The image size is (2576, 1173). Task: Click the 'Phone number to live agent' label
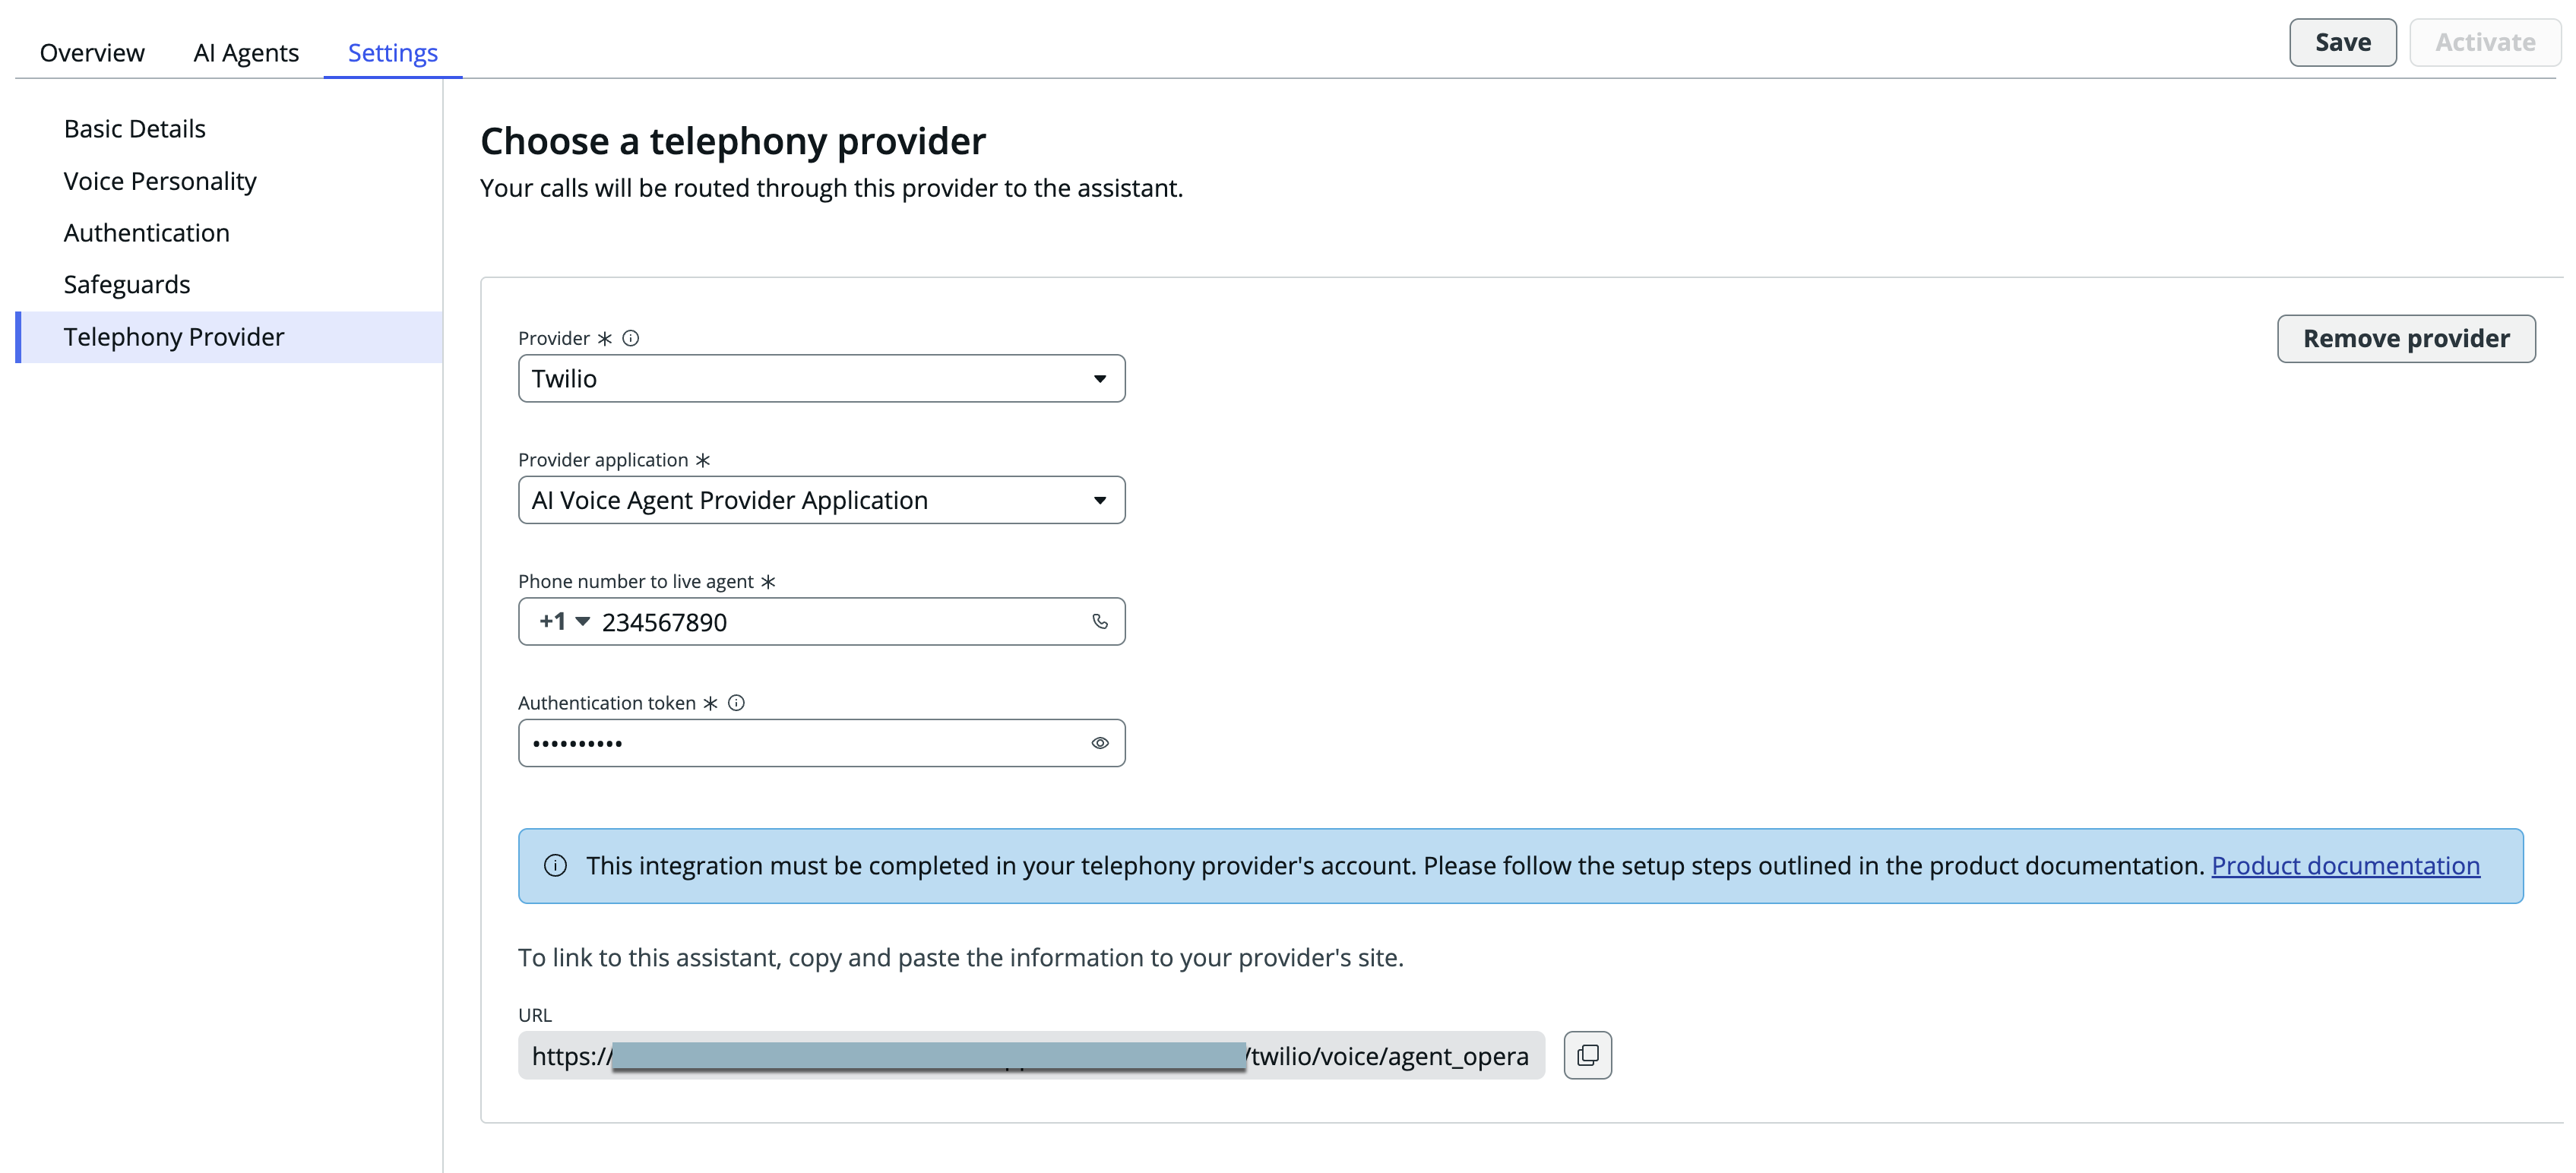[x=636, y=581]
